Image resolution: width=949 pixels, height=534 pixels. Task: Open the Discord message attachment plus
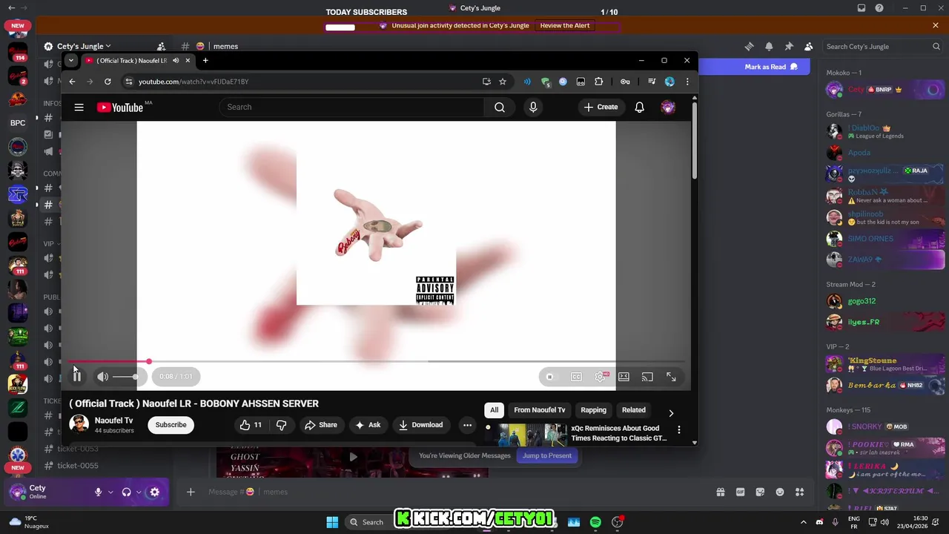pyautogui.click(x=191, y=492)
